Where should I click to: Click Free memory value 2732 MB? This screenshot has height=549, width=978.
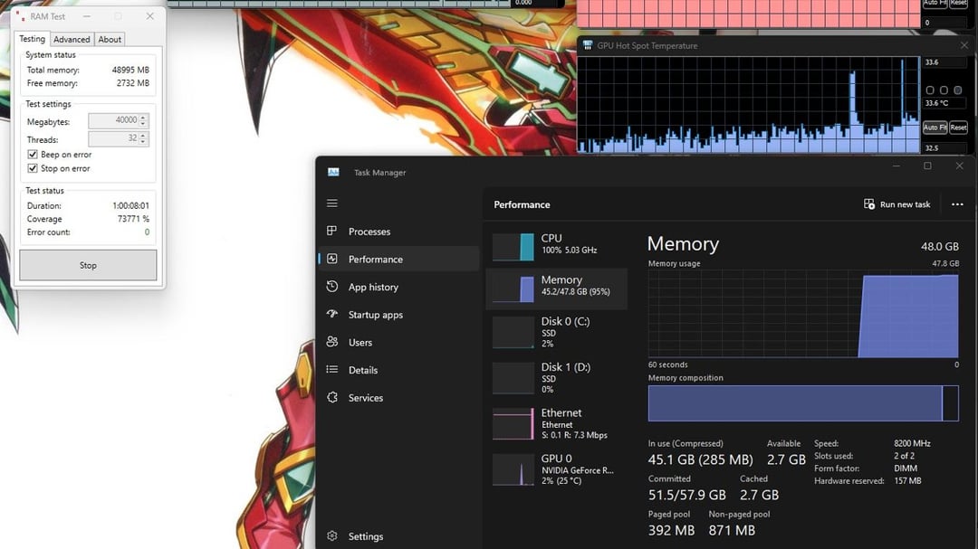coord(133,83)
